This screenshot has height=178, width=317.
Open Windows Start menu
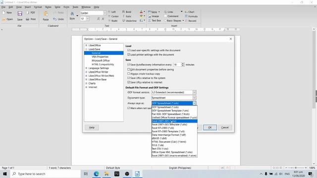pyautogui.click(x=5, y=174)
